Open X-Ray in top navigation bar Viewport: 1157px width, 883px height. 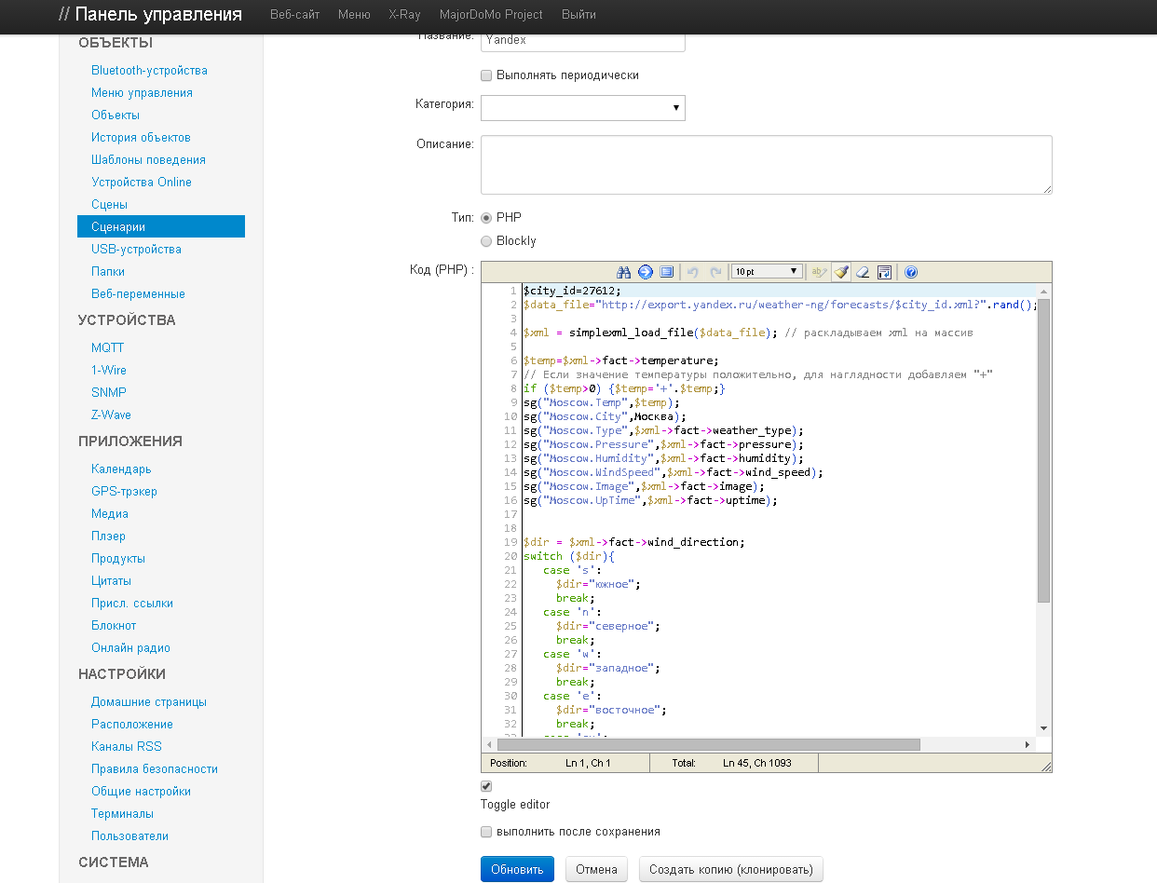[x=403, y=15]
